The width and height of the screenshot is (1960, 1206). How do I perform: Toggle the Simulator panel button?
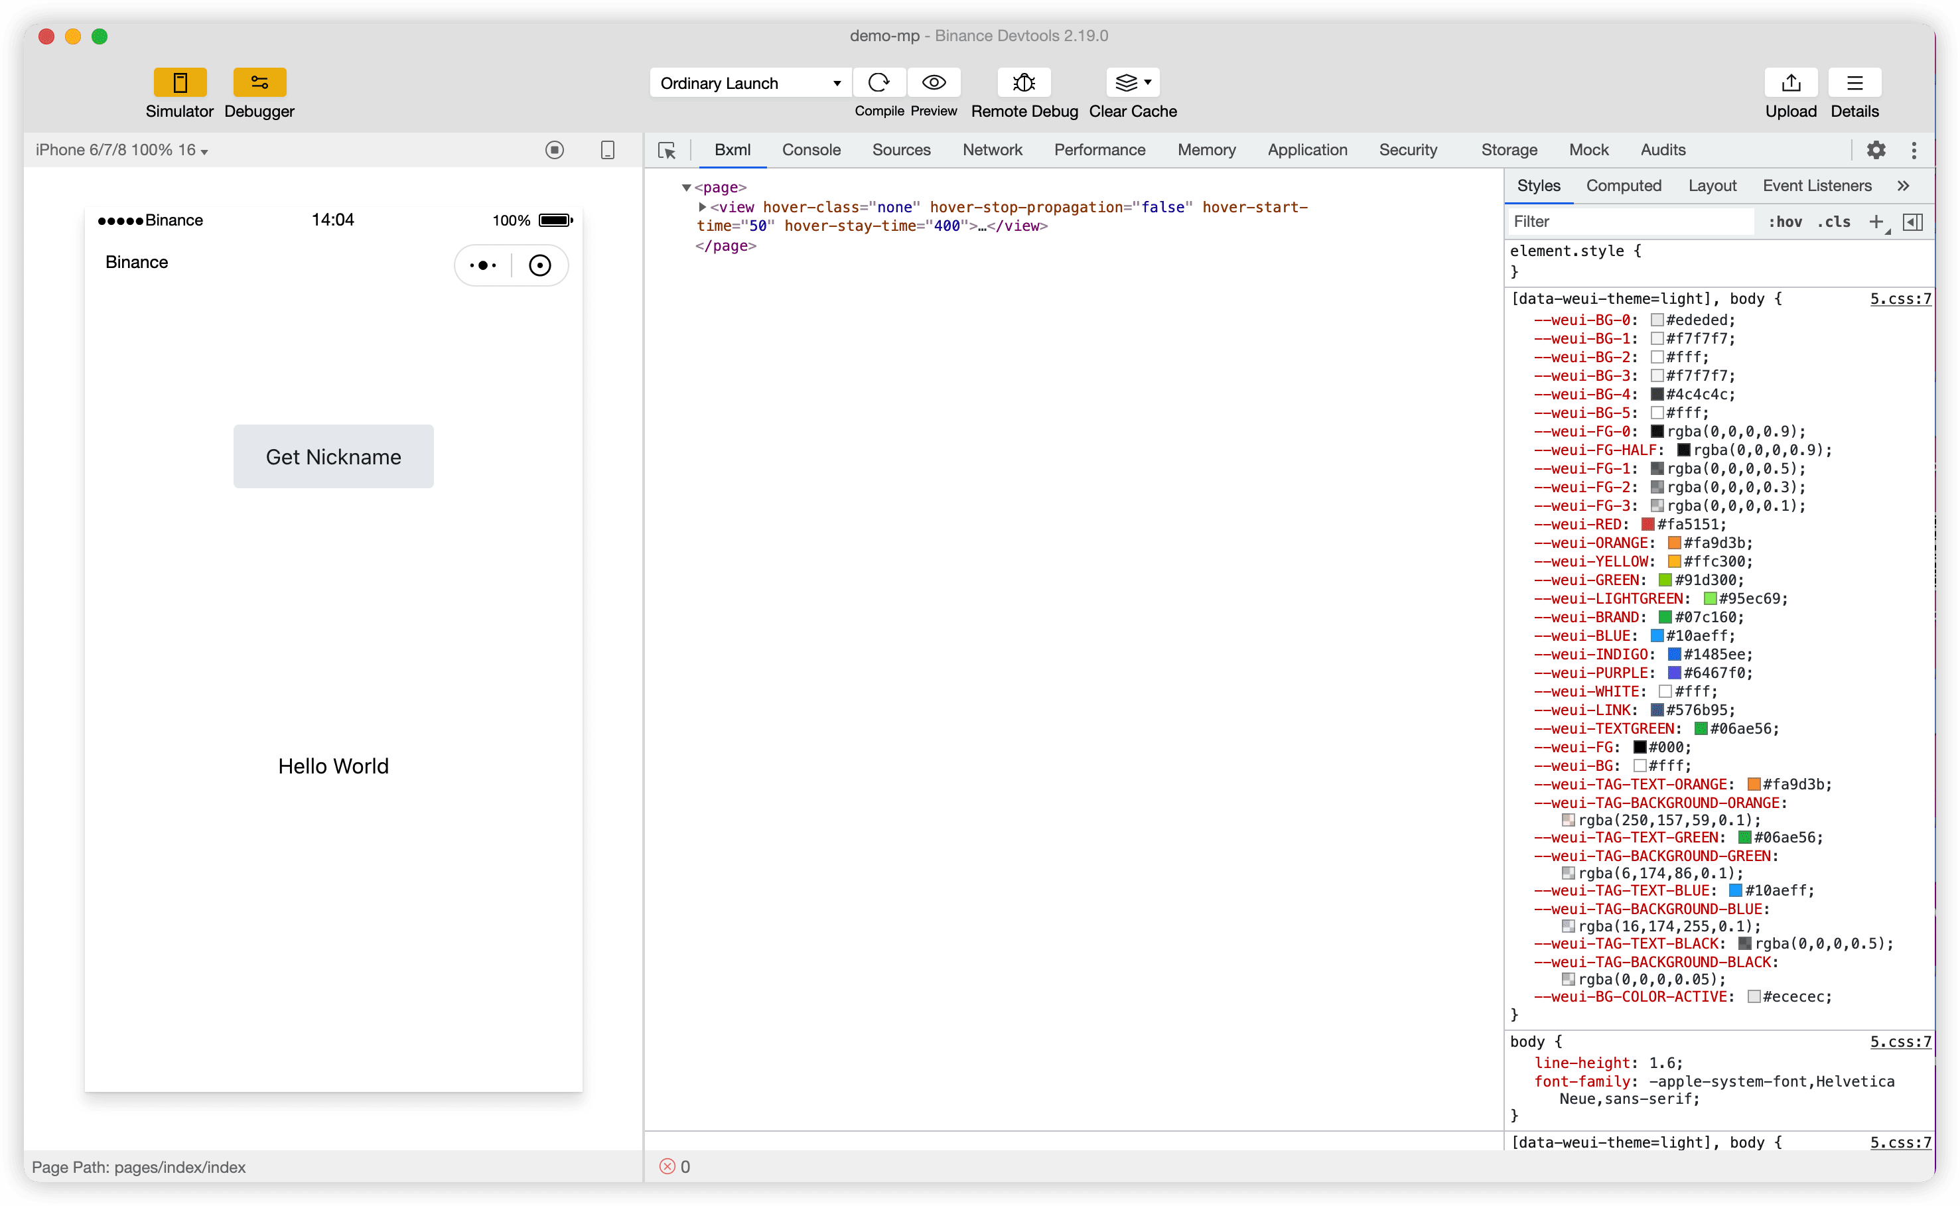point(180,82)
